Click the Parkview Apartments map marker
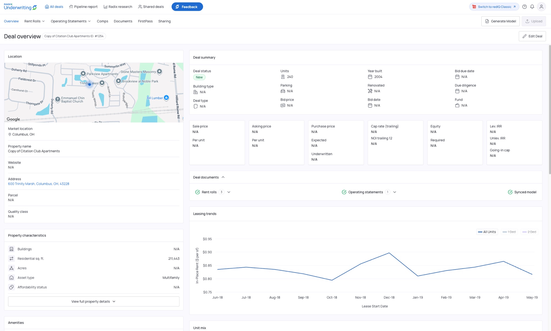This screenshot has width=551, height=331. [83, 73]
